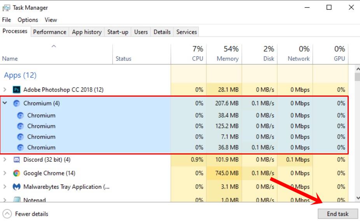Open the File menu
Image resolution: width=360 pixels, height=224 pixels.
click(x=7, y=20)
